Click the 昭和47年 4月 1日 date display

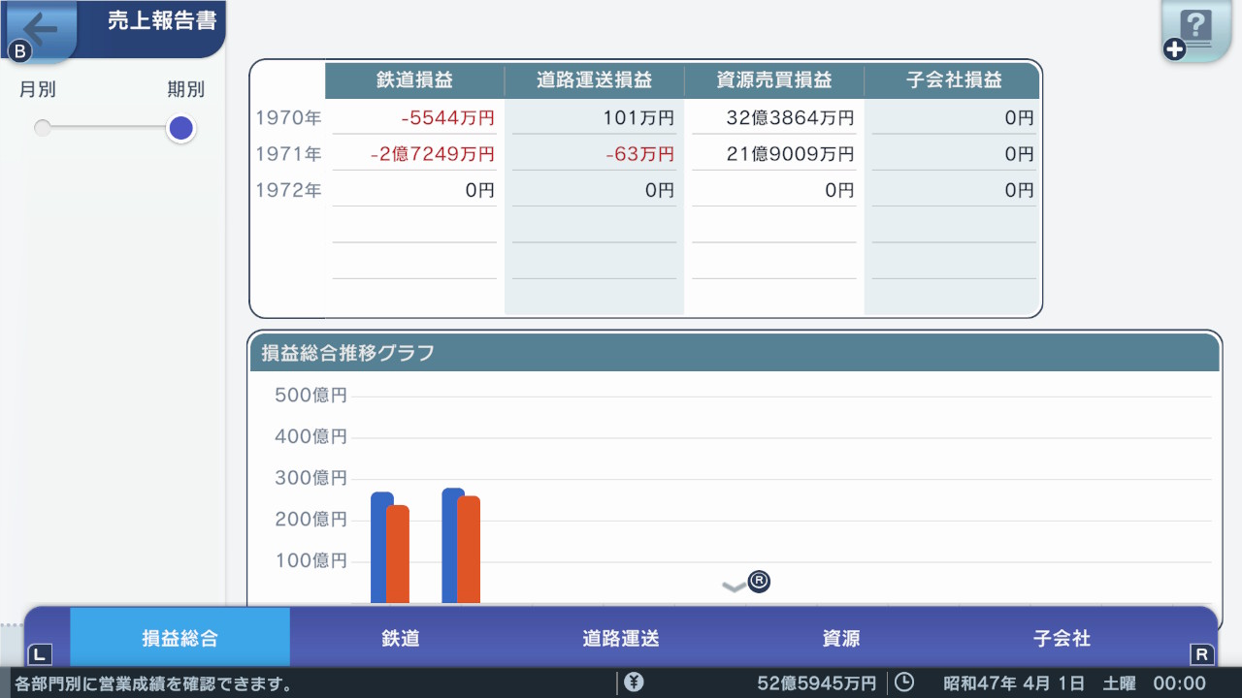coord(1015,683)
